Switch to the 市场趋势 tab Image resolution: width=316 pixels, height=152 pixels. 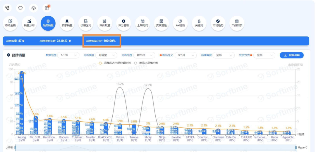(218, 23)
